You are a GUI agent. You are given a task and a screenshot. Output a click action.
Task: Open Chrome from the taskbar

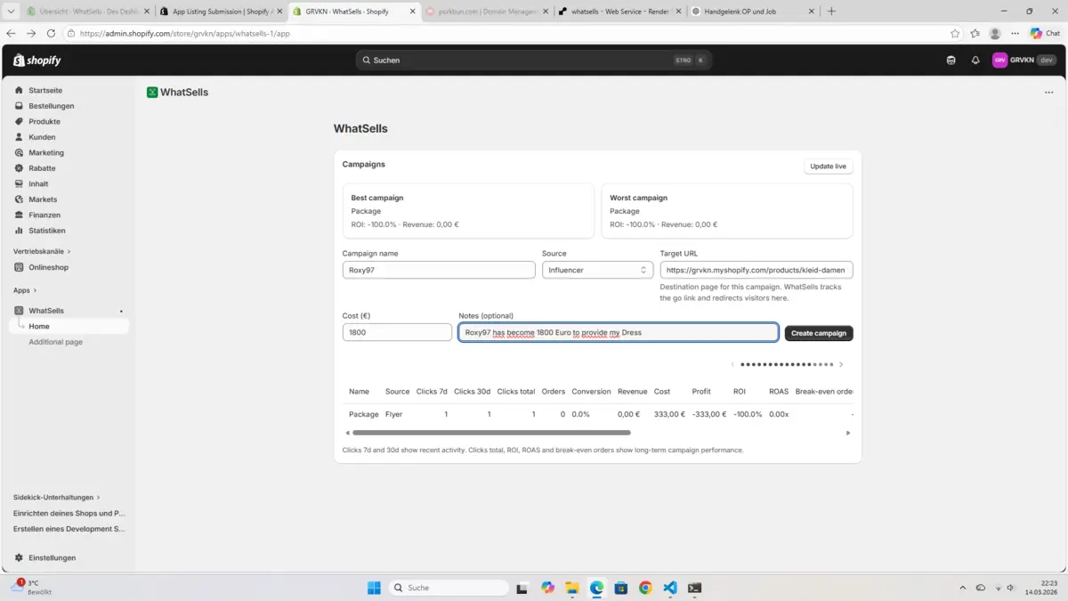(x=645, y=588)
